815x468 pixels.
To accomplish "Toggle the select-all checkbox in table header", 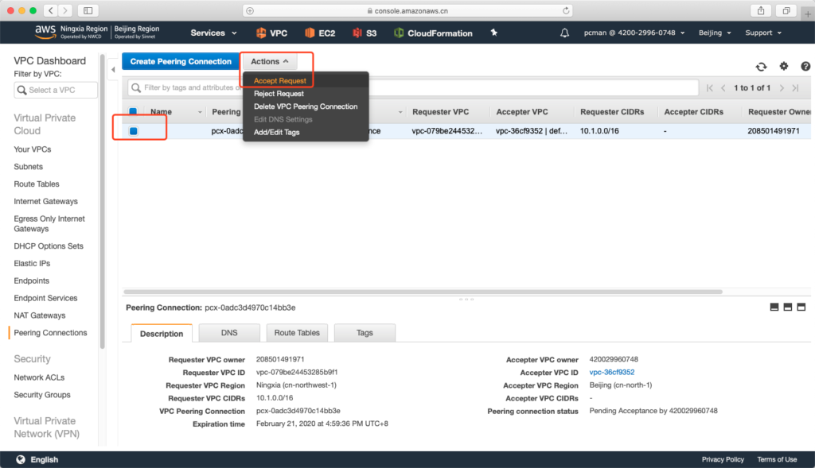I will [133, 112].
